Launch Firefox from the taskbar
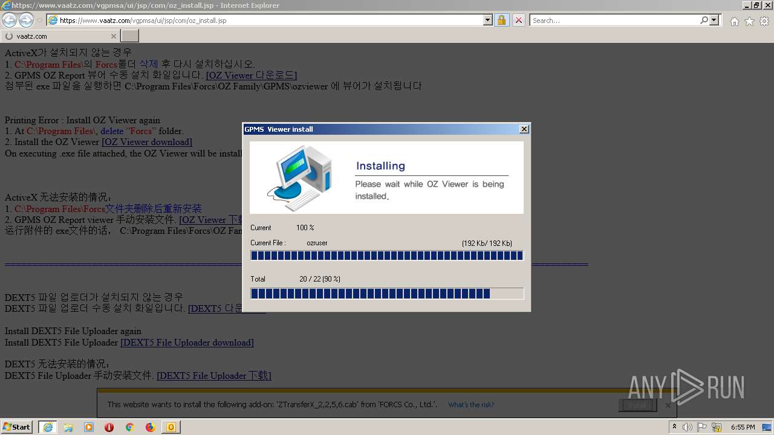This screenshot has height=435, width=774. [151, 427]
